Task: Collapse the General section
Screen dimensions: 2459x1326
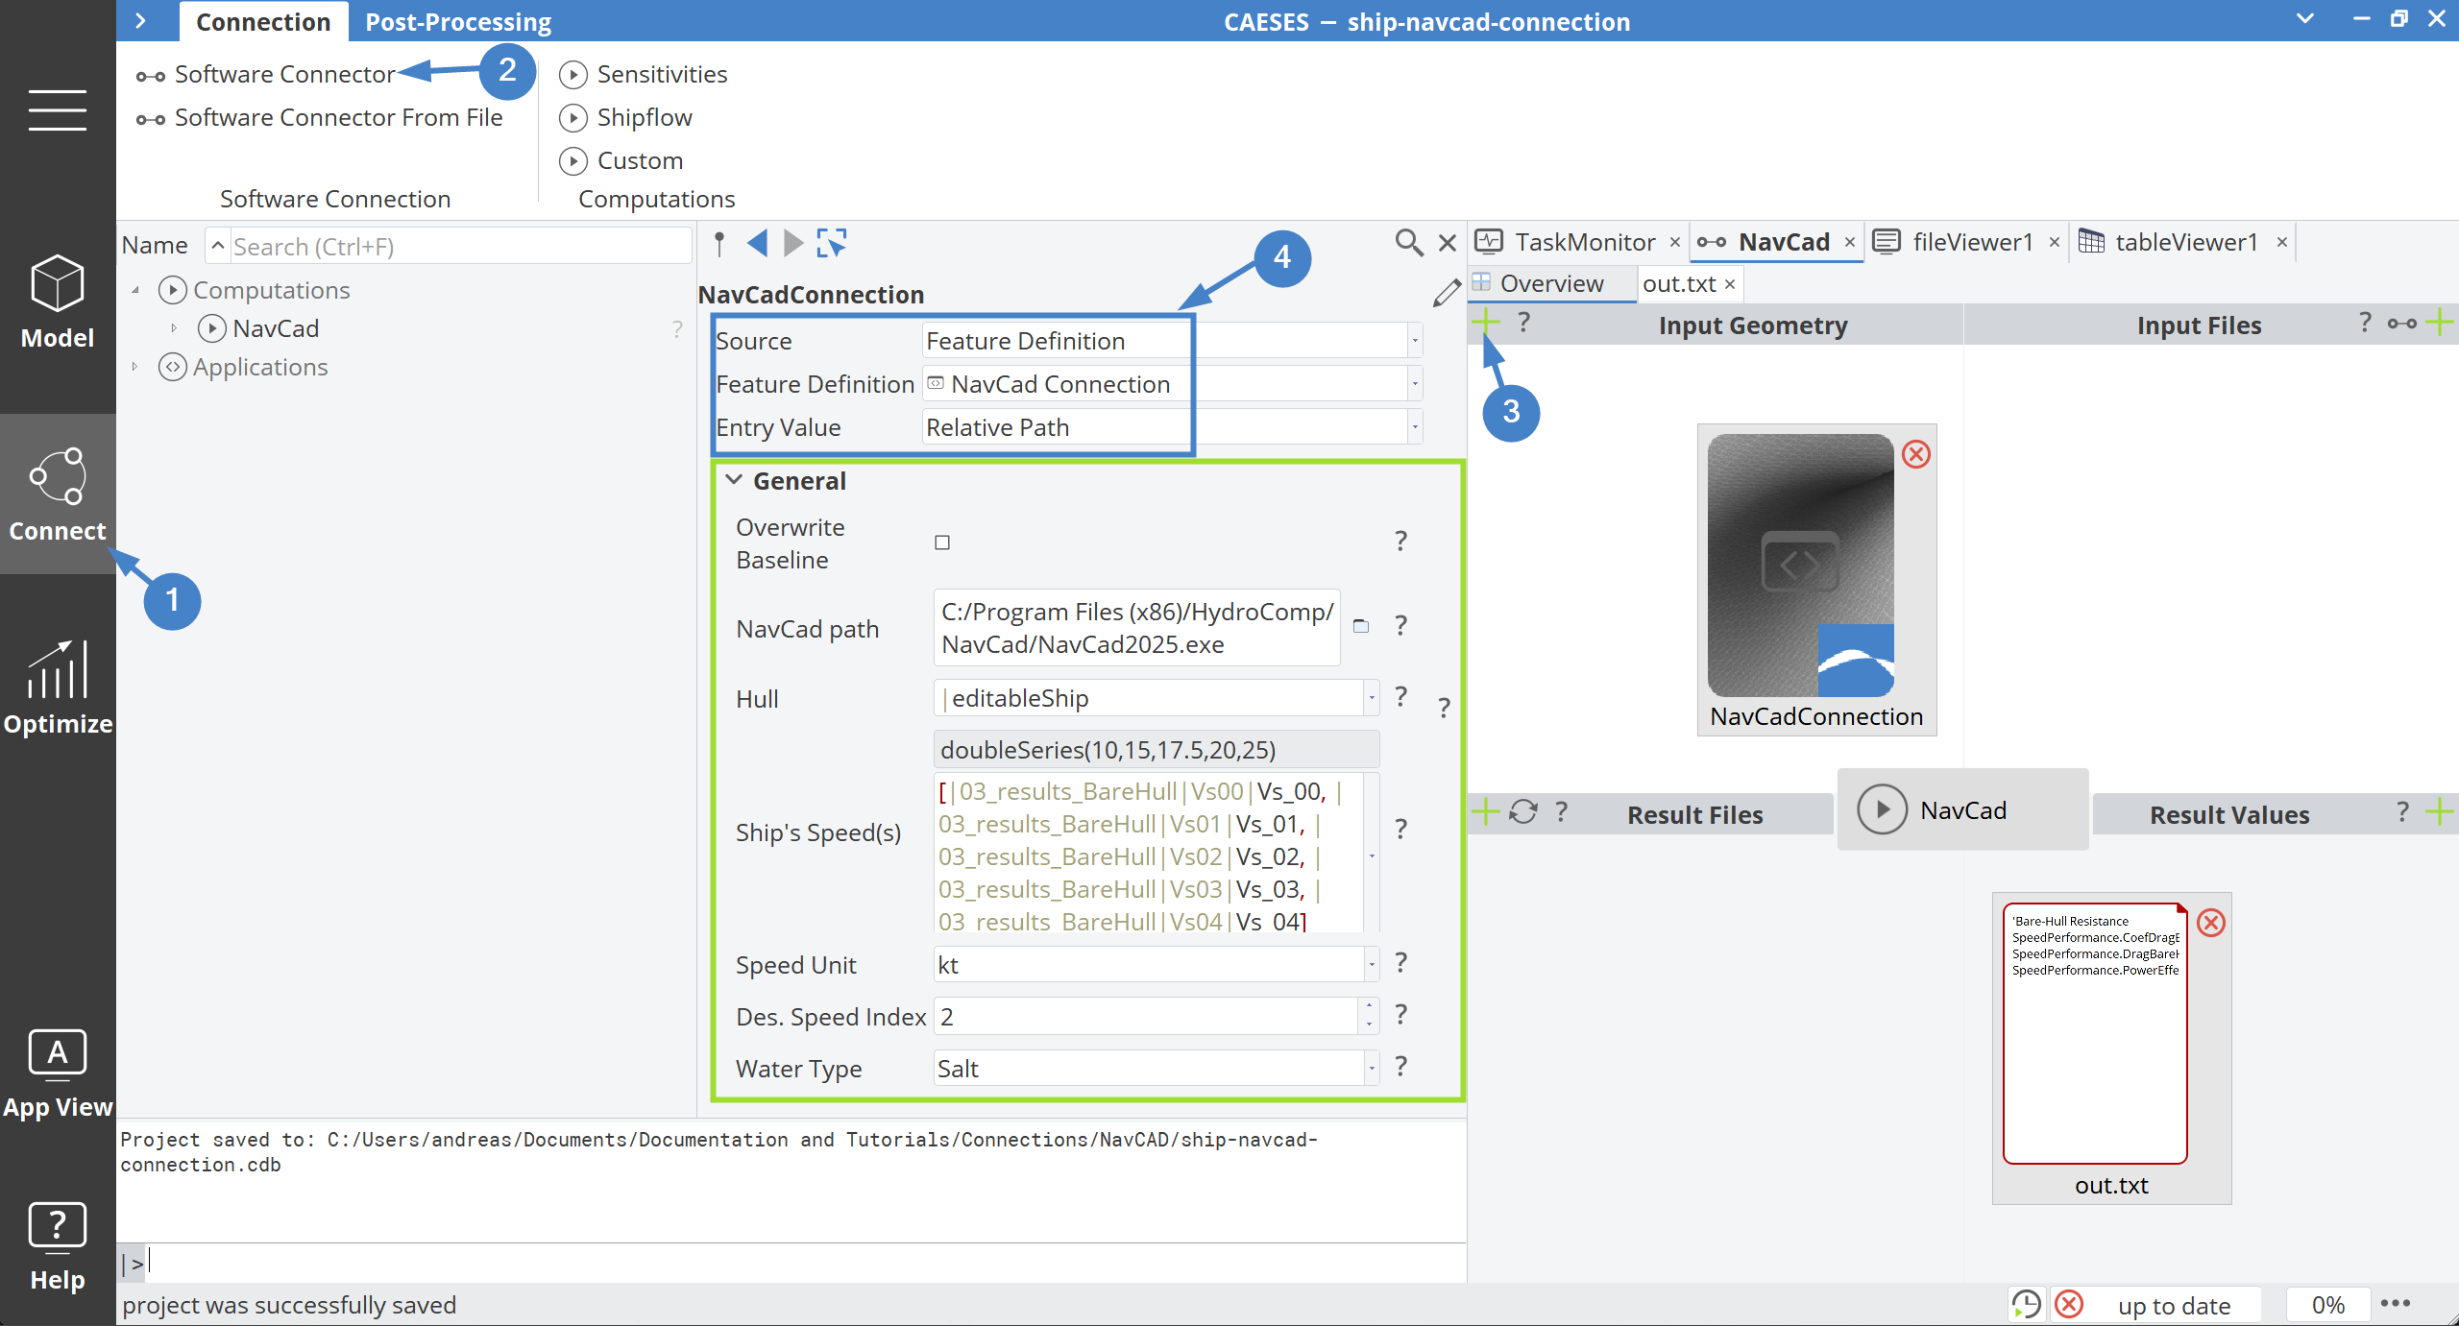Action: [x=734, y=479]
